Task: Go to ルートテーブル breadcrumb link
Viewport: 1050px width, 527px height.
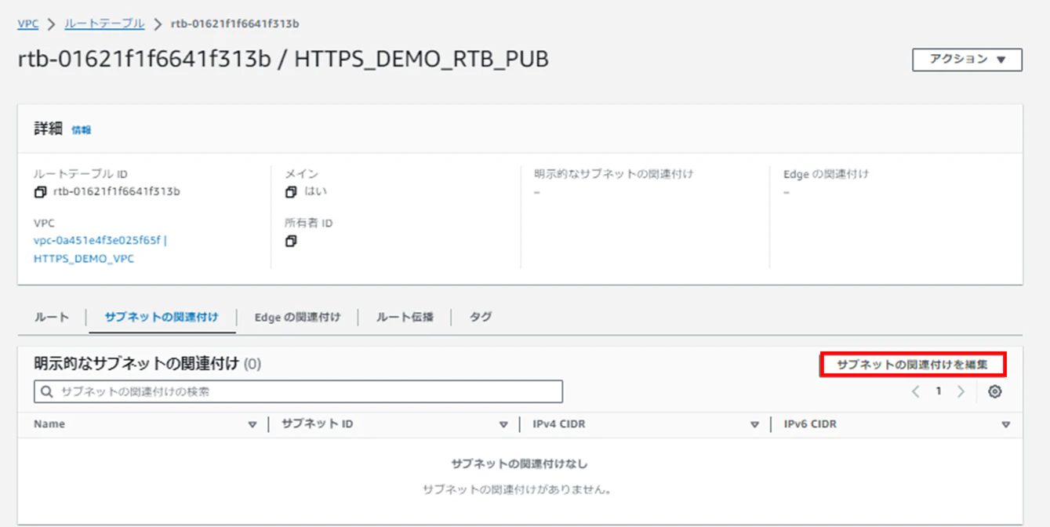Action: 104,24
